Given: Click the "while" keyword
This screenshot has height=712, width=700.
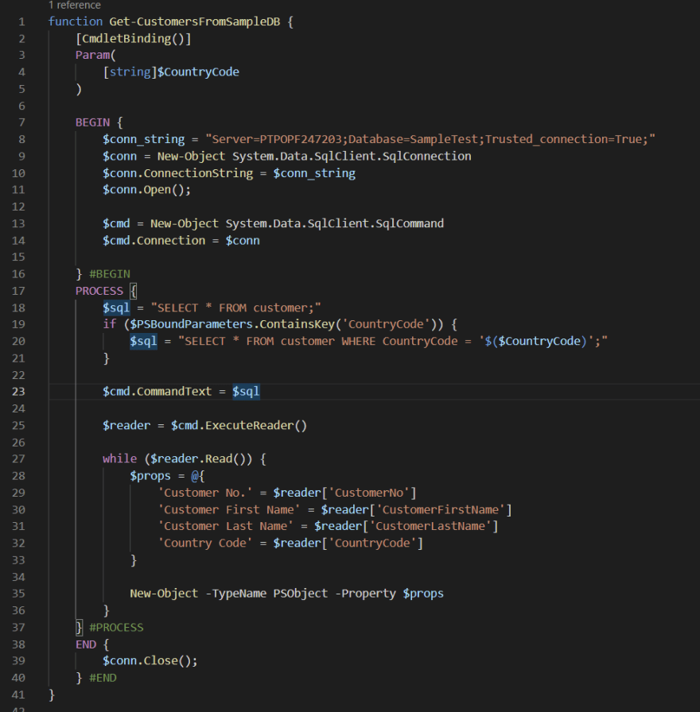Looking at the screenshot, I should click(119, 459).
